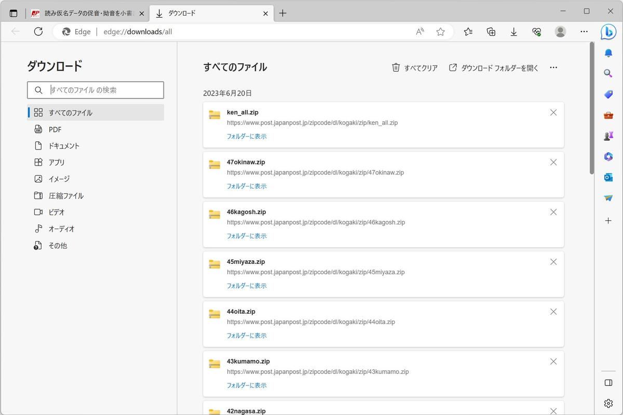
Task: Open the sidebar Microsoft 365 icon
Action: (x=608, y=156)
